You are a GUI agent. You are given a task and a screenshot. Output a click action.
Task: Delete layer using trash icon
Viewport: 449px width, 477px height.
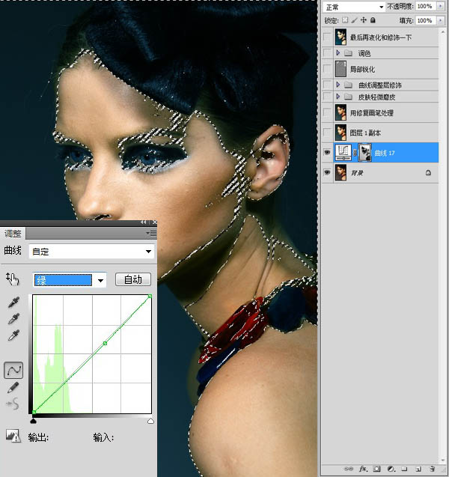click(432, 469)
